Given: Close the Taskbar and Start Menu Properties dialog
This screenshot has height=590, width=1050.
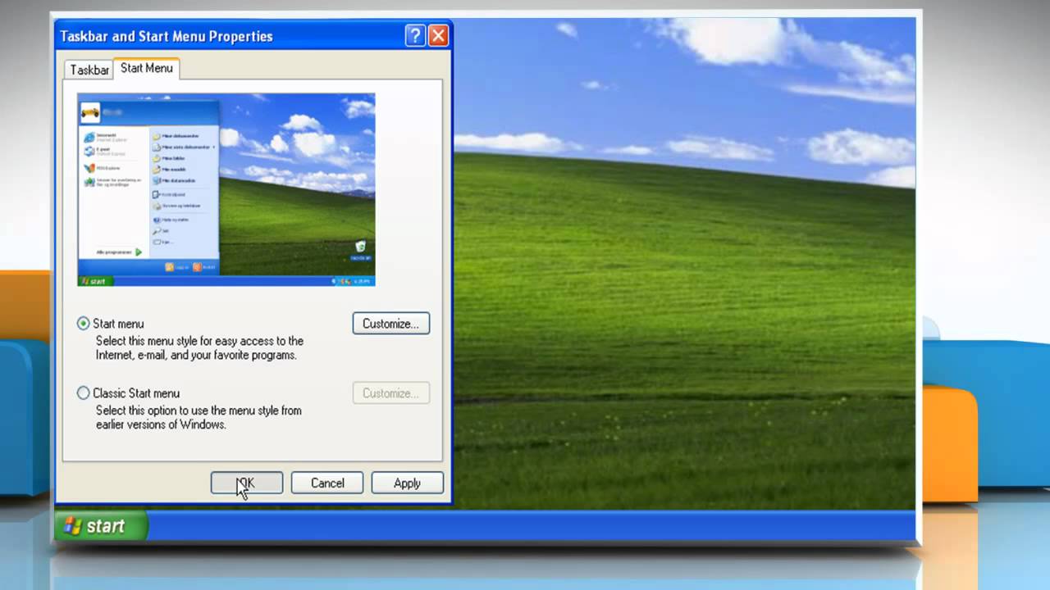Looking at the screenshot, I should coord(438,35).
